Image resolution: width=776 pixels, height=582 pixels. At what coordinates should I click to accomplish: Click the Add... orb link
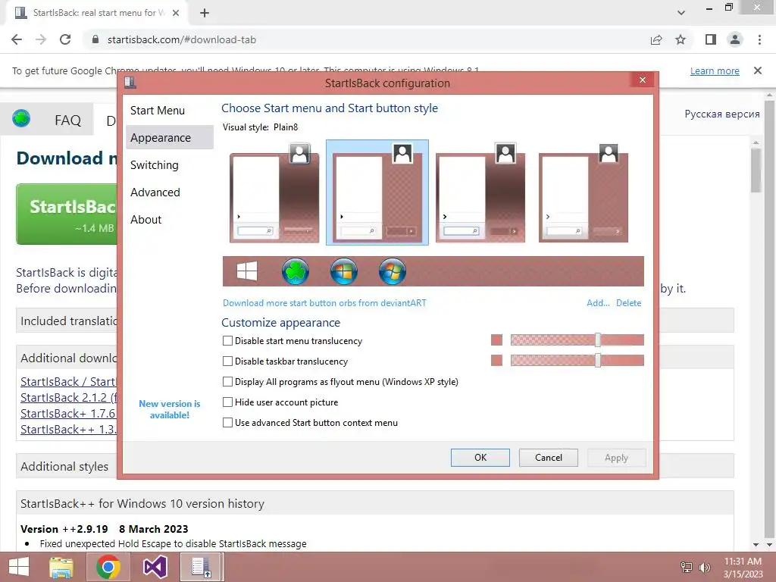point(598,303)
